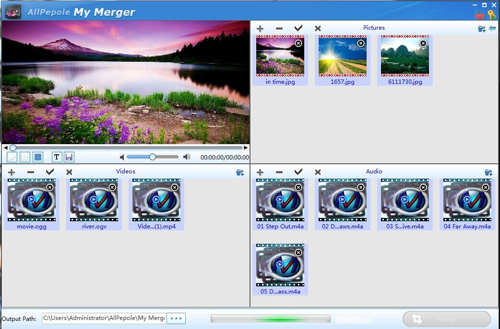Click the Merge button
500x329 pixels.
[x=446, y=319]
